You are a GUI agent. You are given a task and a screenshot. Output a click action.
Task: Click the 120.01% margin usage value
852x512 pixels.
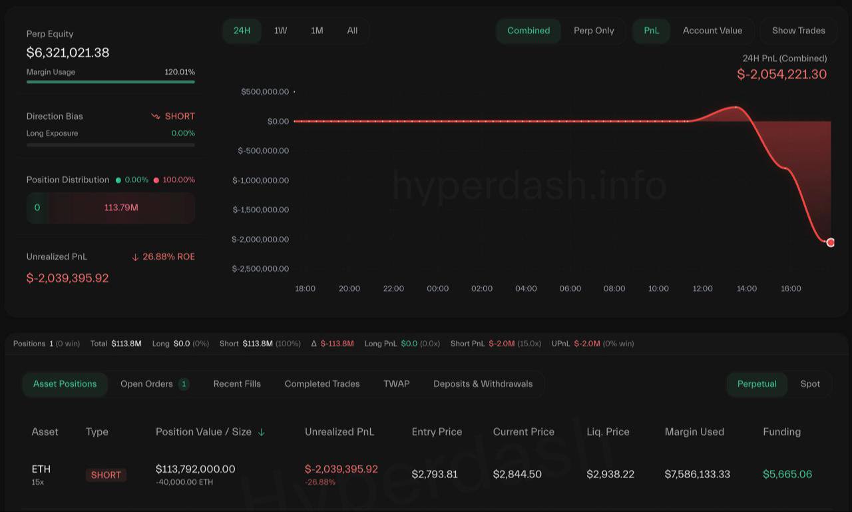click(x=180, y=72)
